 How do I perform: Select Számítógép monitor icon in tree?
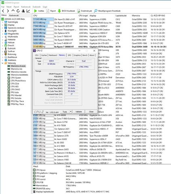click(x=6, y=22)
